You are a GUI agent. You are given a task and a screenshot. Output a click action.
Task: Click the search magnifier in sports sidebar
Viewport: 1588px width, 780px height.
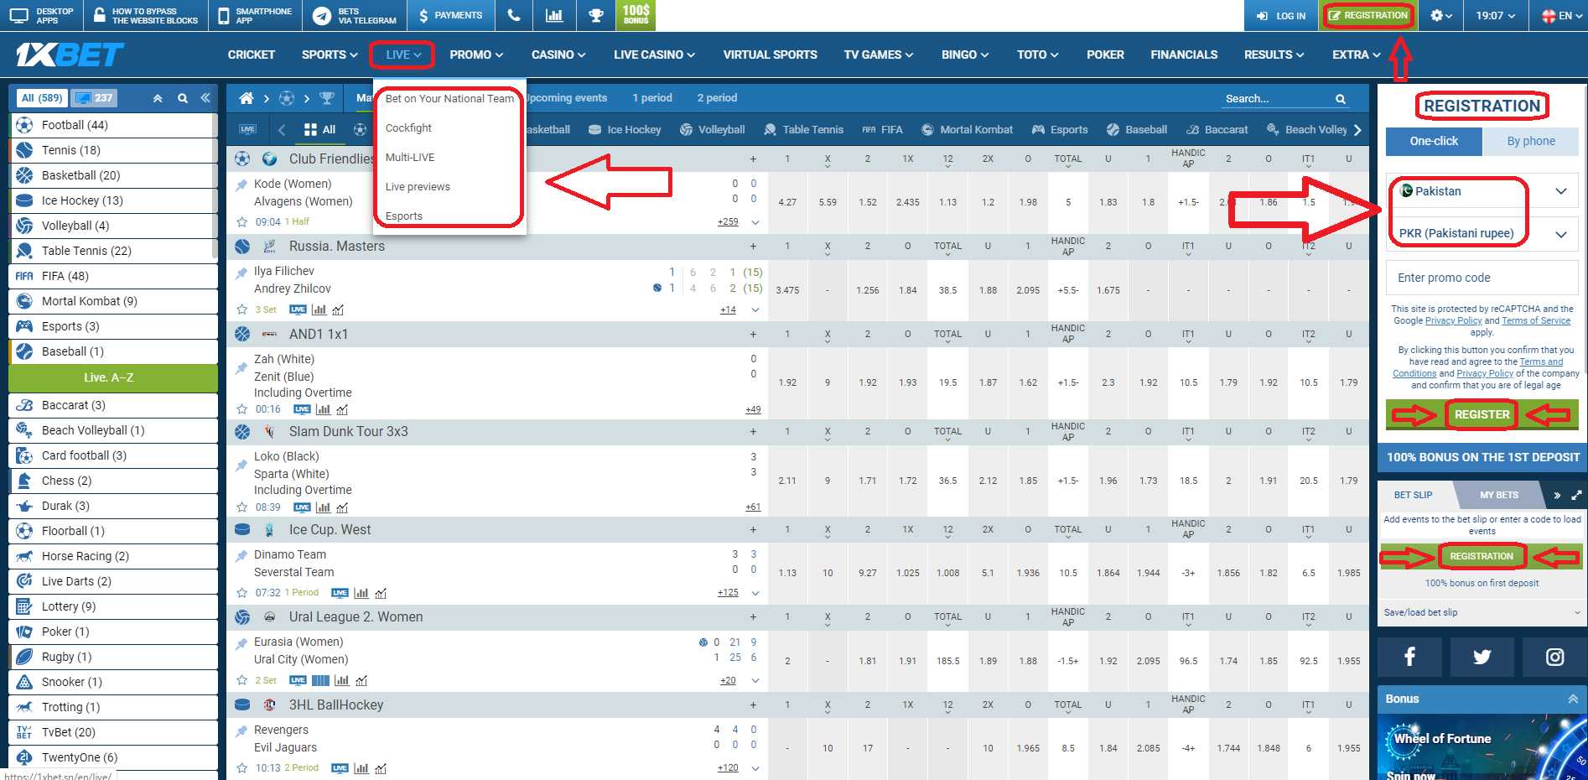[183, 98]
